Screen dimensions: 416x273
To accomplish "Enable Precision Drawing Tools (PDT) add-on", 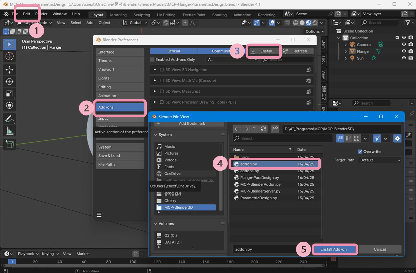I will [x=162, y=102].
